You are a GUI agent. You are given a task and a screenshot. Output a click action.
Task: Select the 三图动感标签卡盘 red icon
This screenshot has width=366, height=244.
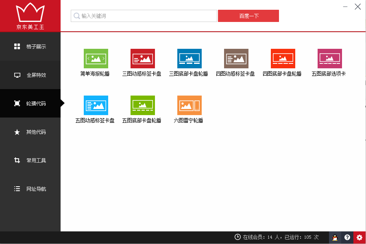[142, 59]
